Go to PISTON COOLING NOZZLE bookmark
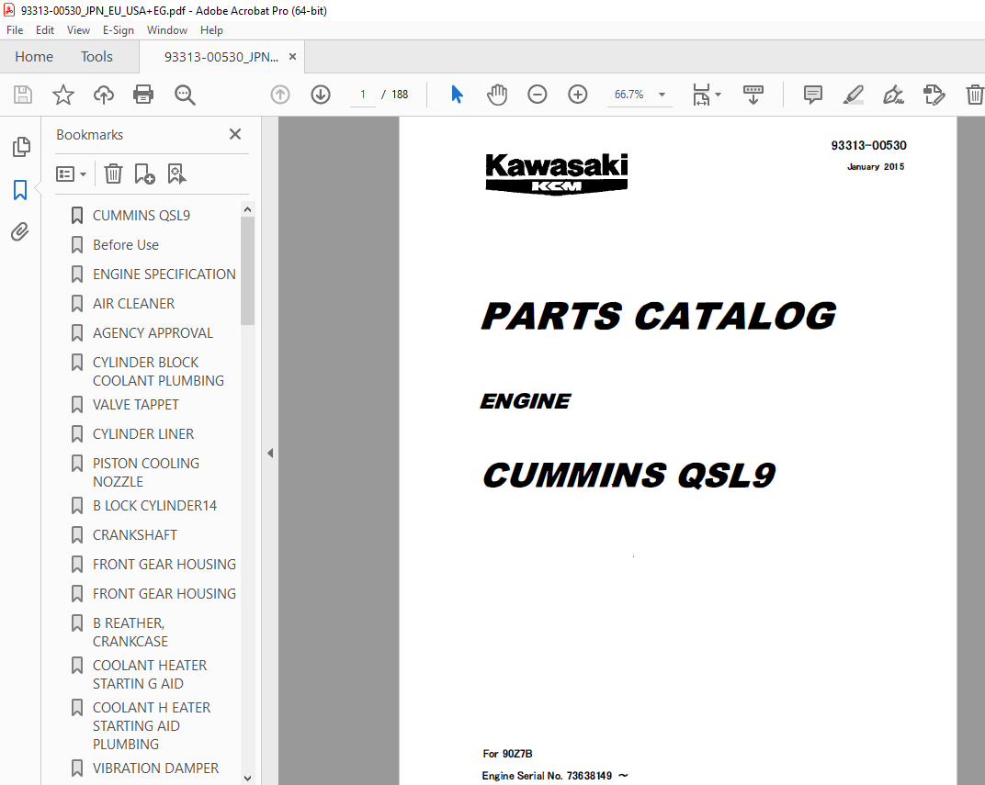The image size is (985, 785). click(x=146, y=473)
